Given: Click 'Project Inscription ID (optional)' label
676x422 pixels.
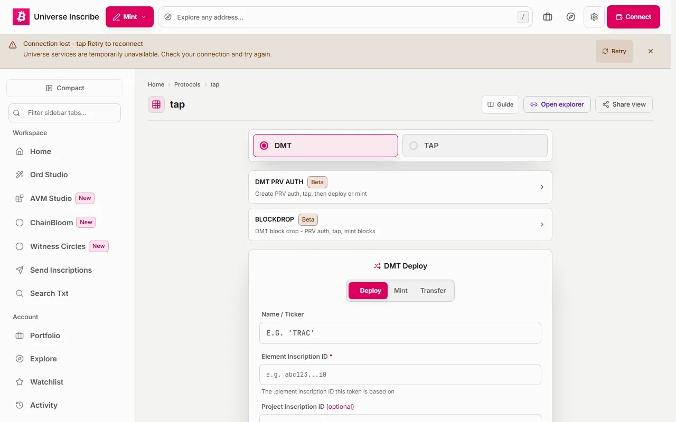Looking at the screenshot, I should click(x=308, y=407).
